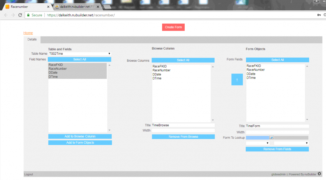Close the dalkeith.nubuilder.net tab
Image resolution: width=326 pixels, height=180 pixels.
pyautogui.click(x=98, y=7)
